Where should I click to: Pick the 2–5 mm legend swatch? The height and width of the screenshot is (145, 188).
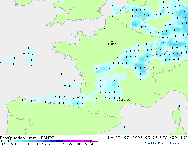(x=26, y=141)
